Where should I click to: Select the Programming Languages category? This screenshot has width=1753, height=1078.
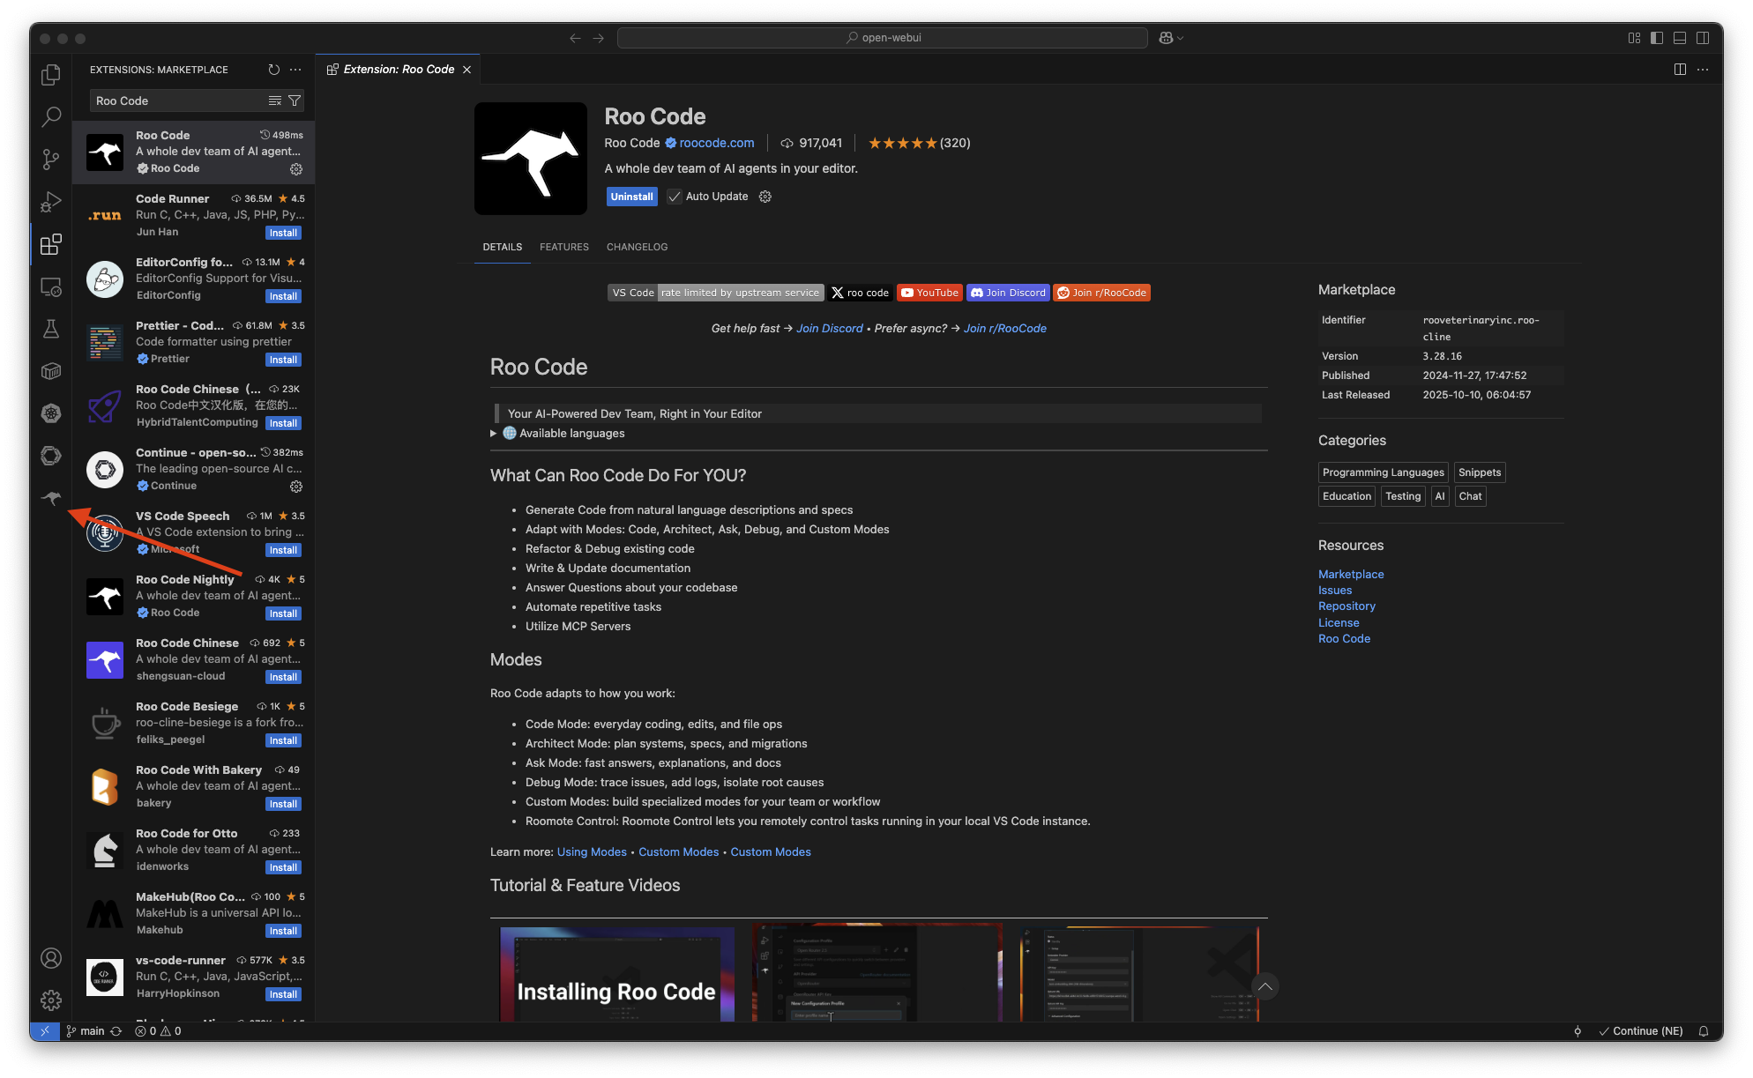click(1384, 472)
